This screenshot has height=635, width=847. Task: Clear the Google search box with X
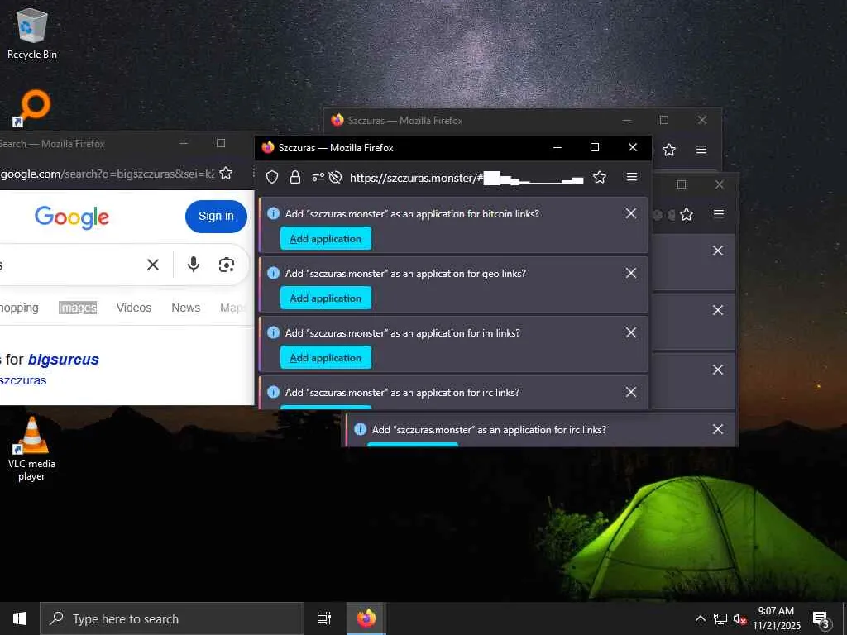click(x=153, y=265)
